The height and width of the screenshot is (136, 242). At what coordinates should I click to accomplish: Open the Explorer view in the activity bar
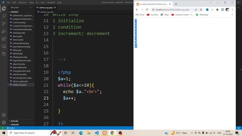(4, 8)
